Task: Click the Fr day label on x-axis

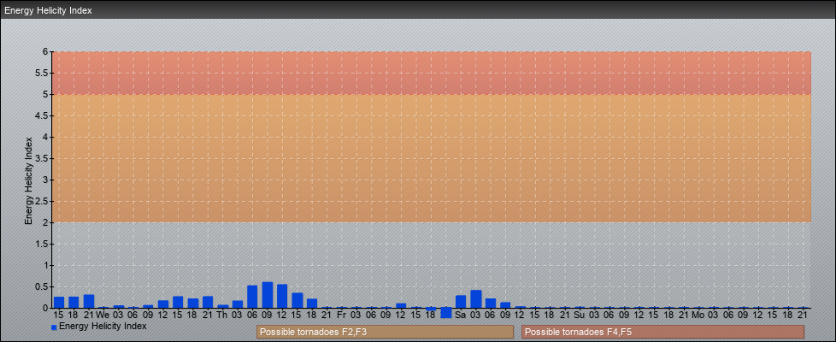Action: (x=342, y=315)
